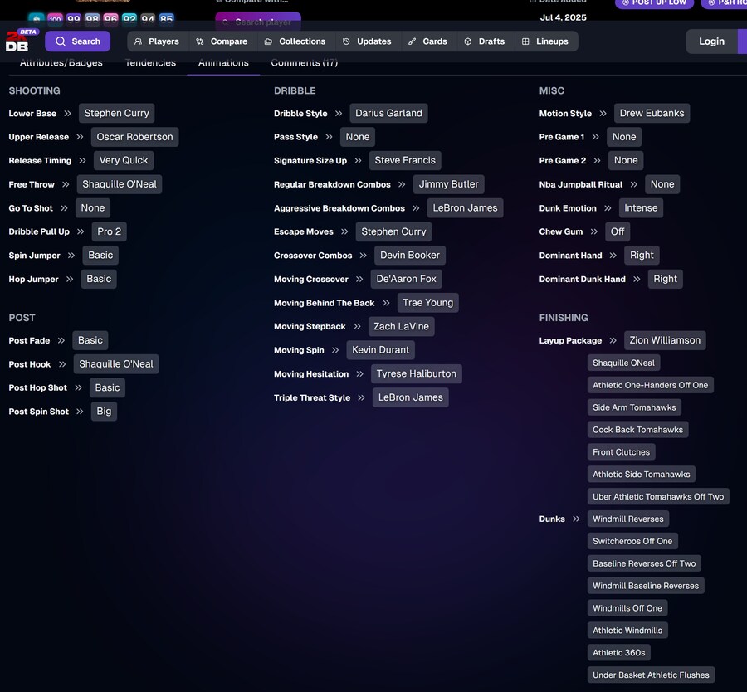Click Devin Booker crossover combos value
The width and height of the screenshot is (747, 692).
(410, 256)
